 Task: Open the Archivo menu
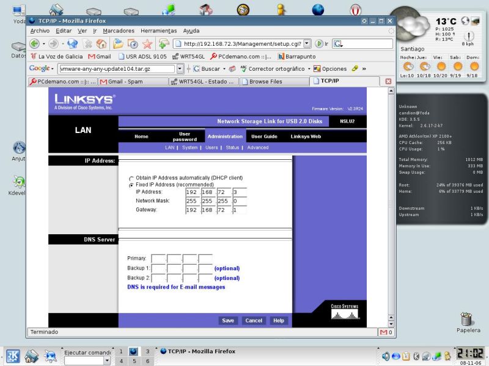(40, 31)
